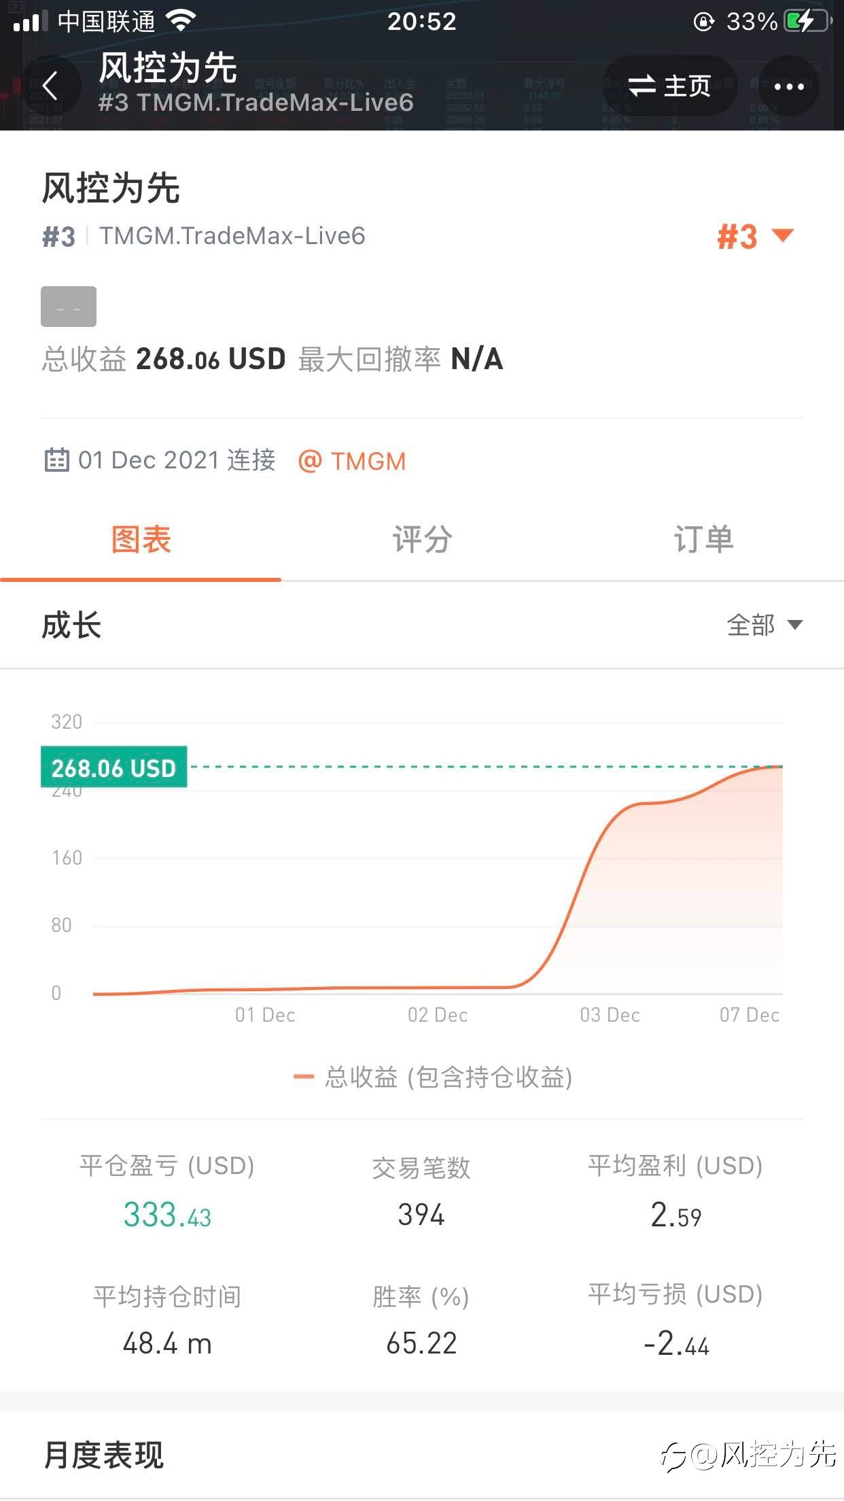Image resolution: width=844 pixels, height=1501 pixels.
Task: Tap the 03 Dec chart date marker
Action: point(610,1015)
